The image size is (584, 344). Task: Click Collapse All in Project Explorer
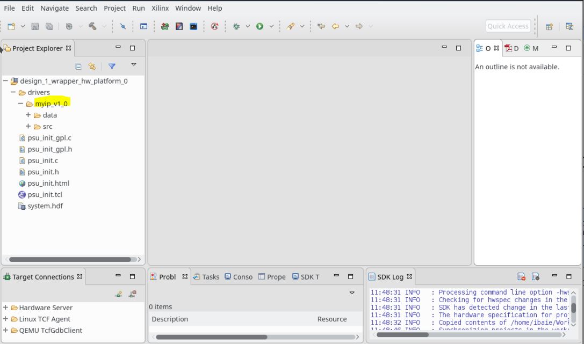78,67
